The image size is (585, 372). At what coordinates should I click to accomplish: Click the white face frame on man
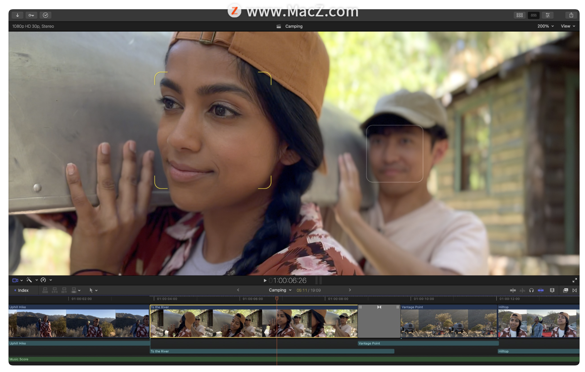click(394, 154)
